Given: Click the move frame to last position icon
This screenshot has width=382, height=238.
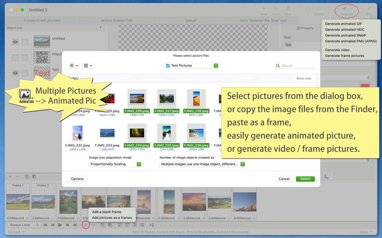Looking at the screenshot, I should 142,225.
